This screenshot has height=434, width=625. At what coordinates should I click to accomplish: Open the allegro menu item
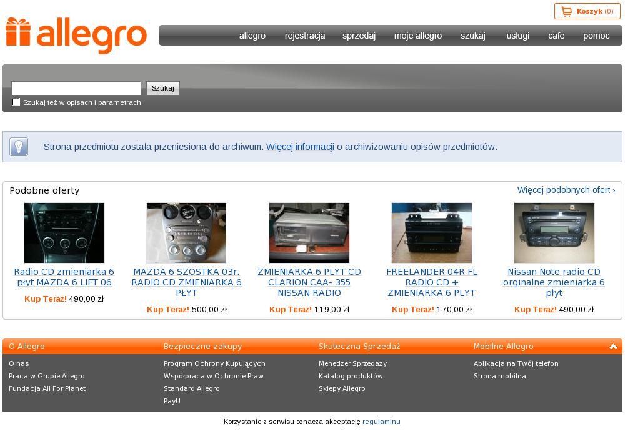[252, 36]
